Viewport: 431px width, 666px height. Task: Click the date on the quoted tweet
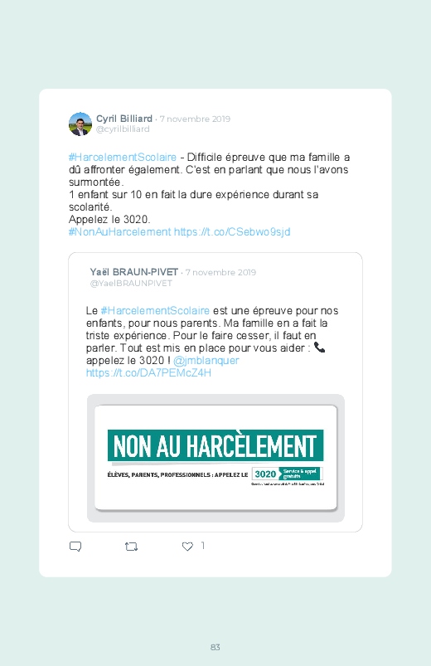(220, 272)
